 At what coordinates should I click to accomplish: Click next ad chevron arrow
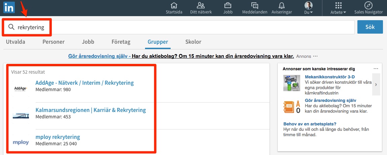click(376, 84)
